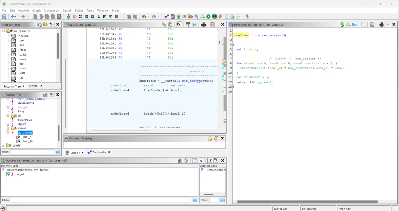The height and width of the screenshot is (211, 399).
Task: Click the green Undo arrow
Action: pos(144,16)
